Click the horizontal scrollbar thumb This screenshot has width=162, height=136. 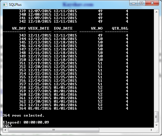[x=54, y=130]
